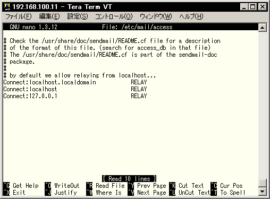Click the '^K Cut Text' shortcut
Screen dimensions: 270x199
click(x=187, y=186)
